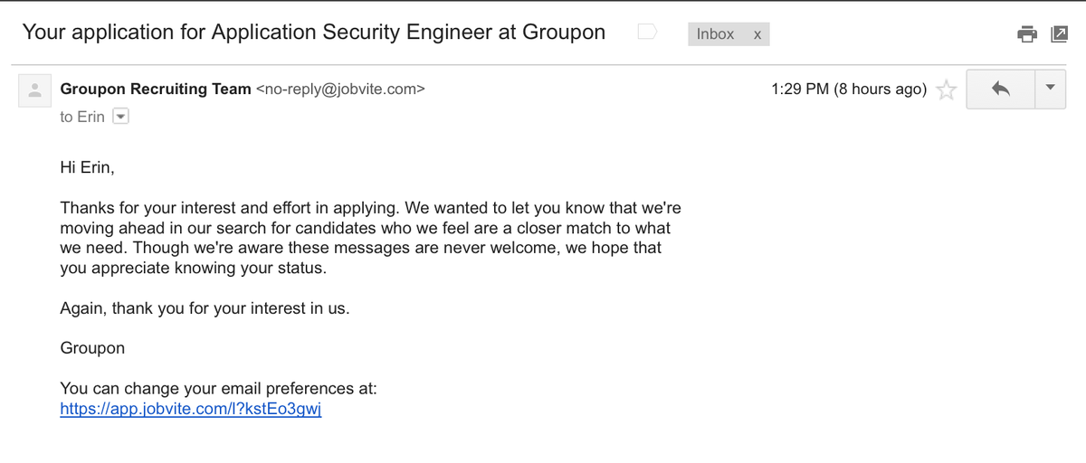Toggle importance marker beside subject
Viewport: 1086px width, 463px height.
647,33
